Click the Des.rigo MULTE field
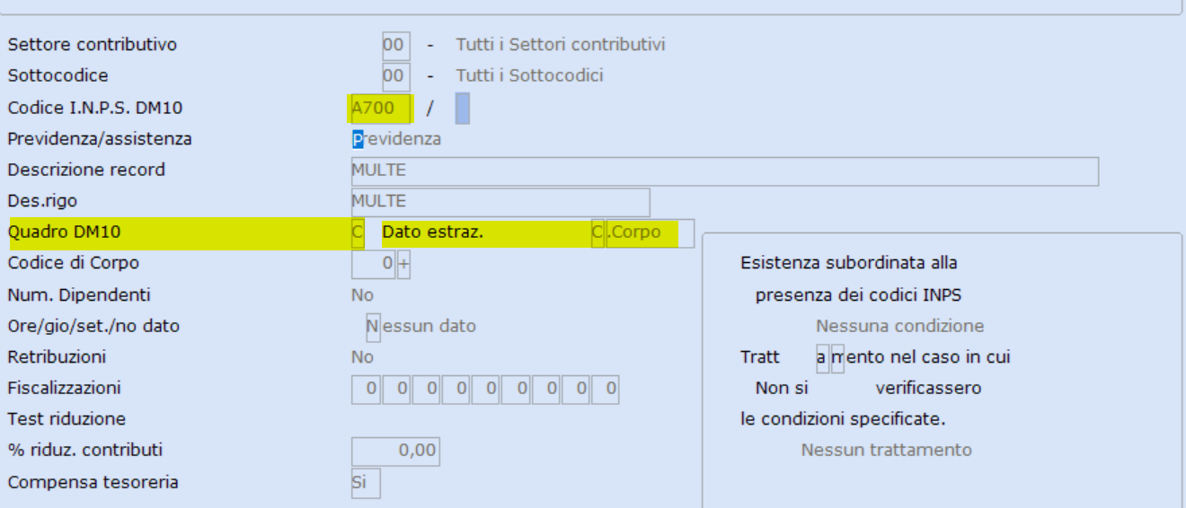Viewport: 1186px width, 508px height. (x=500, y=201)
